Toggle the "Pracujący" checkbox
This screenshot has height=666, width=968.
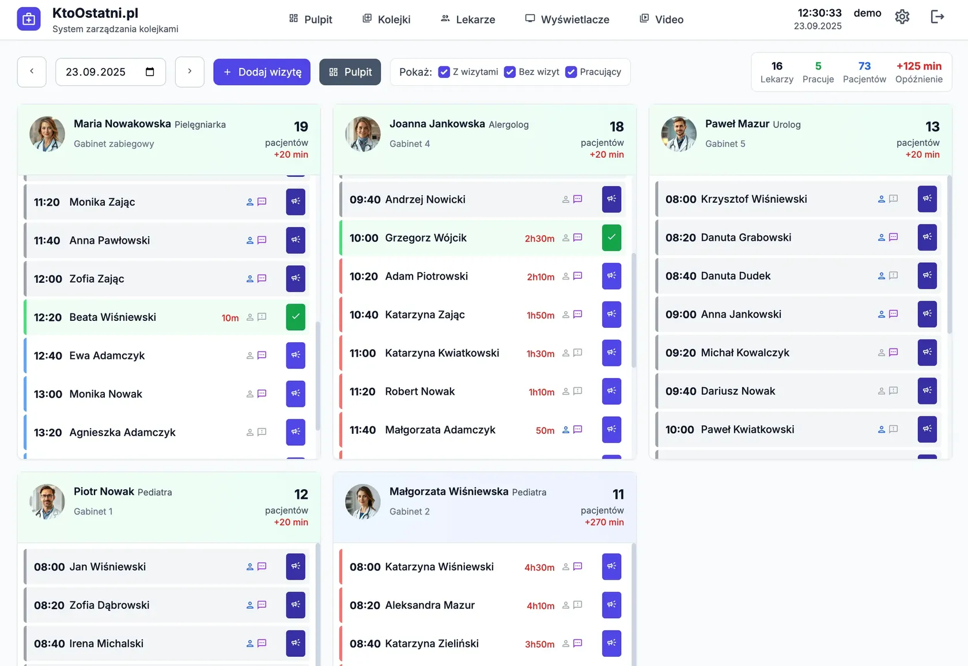571,72
